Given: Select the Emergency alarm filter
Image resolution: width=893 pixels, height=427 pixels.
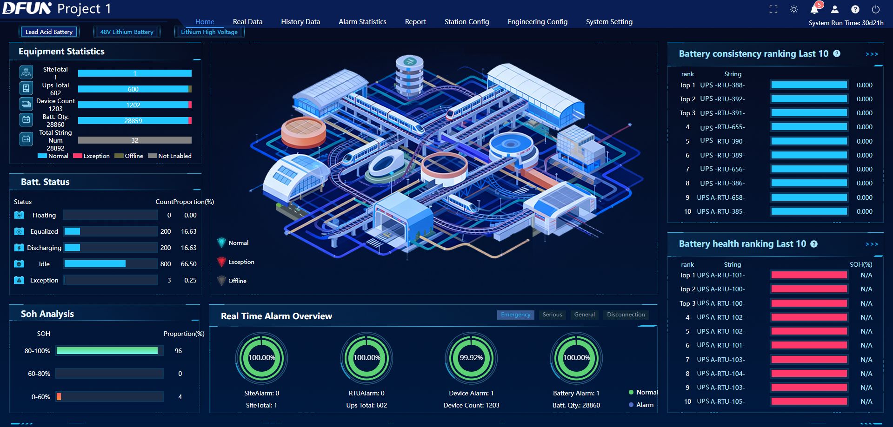Looking at the screenshot, I should tap(515, 315).
